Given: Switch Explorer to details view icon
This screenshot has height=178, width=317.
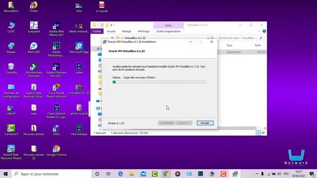Looking at the screenshot, I should click(x=259, y=133).
